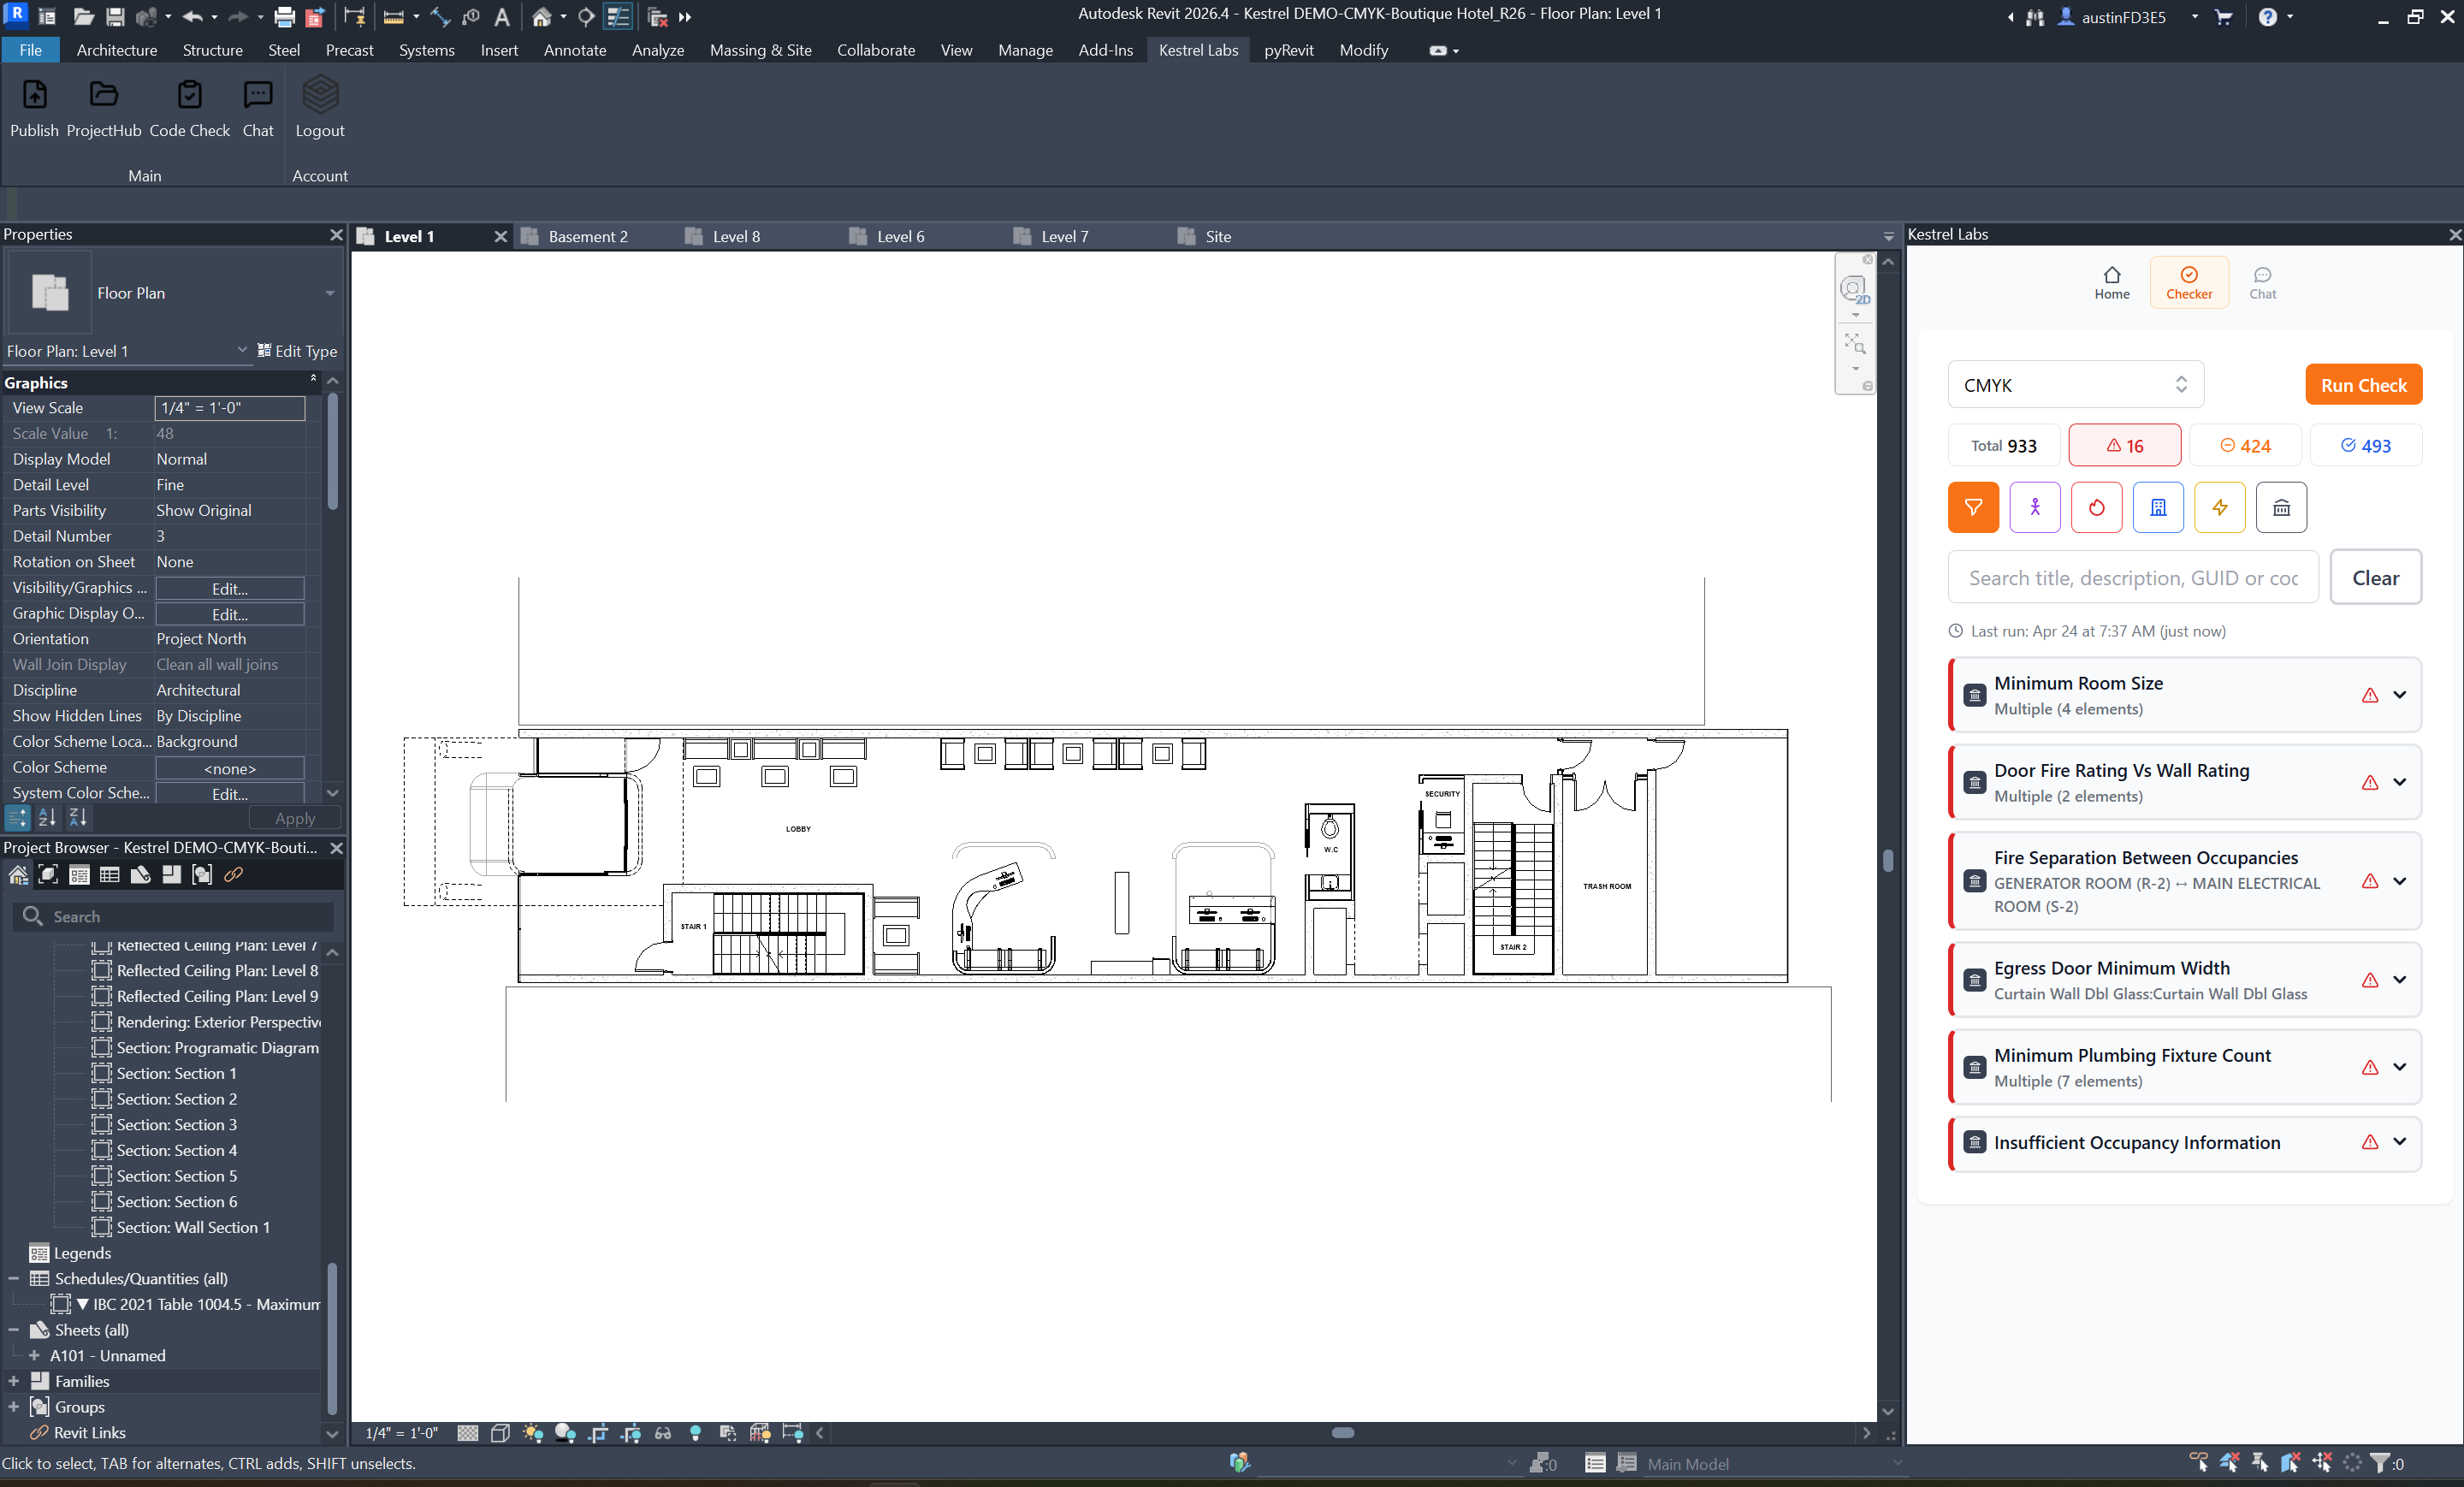Screen dimensions: 2464x1487
Task: Open the Annotate ribbon tab
Action: tap(575, 50)
